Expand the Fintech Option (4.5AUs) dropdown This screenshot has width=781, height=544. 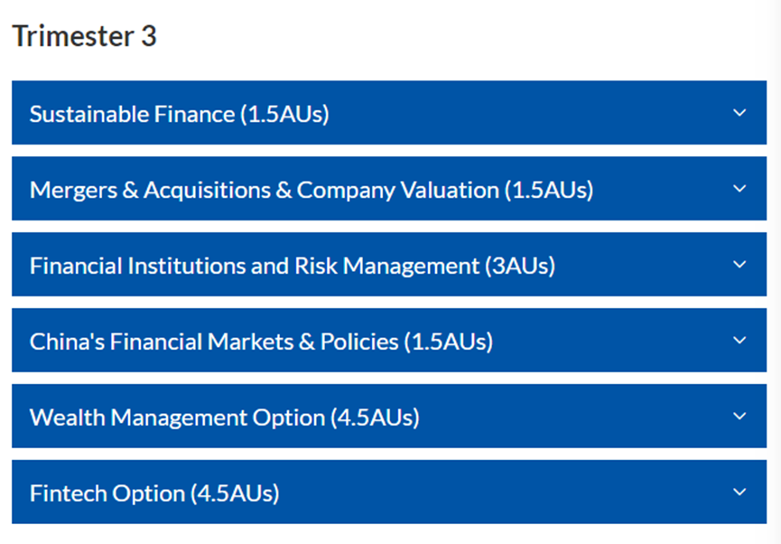(x=388, y=492)
